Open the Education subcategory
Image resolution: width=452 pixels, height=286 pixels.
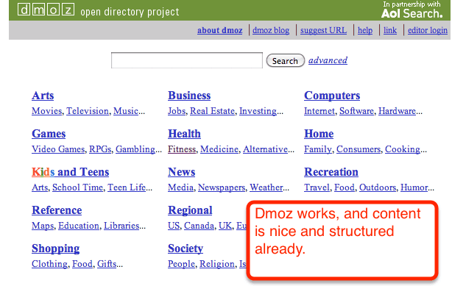coord(79,226)
